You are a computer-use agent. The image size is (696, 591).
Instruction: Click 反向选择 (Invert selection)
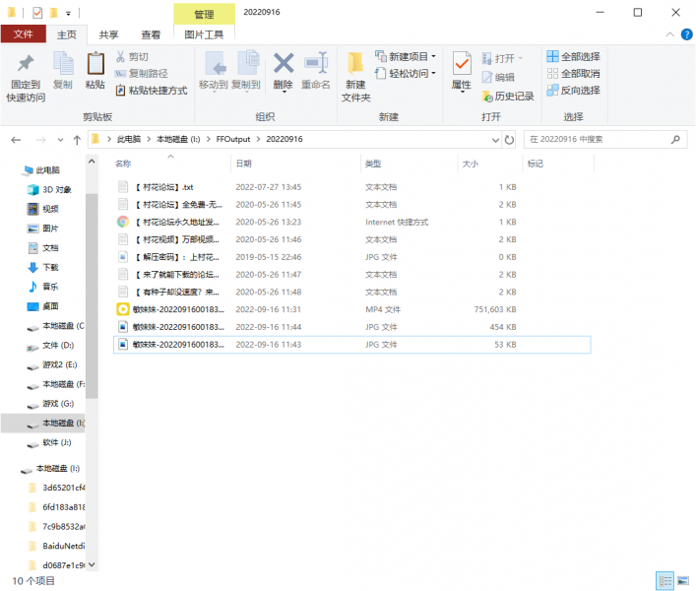553,91
